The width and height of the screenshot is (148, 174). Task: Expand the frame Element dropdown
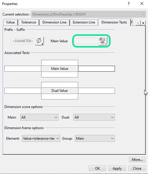click(x=41, y=138)
